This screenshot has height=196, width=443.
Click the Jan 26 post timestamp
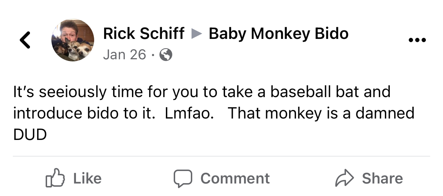(x=124, y=55)
